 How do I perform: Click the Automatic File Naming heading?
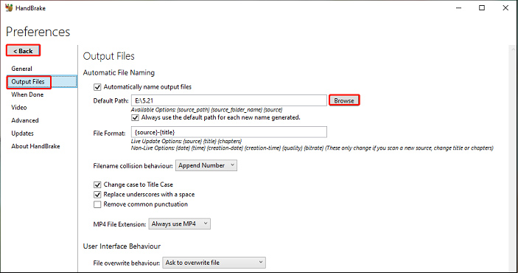tap(119, 72)
